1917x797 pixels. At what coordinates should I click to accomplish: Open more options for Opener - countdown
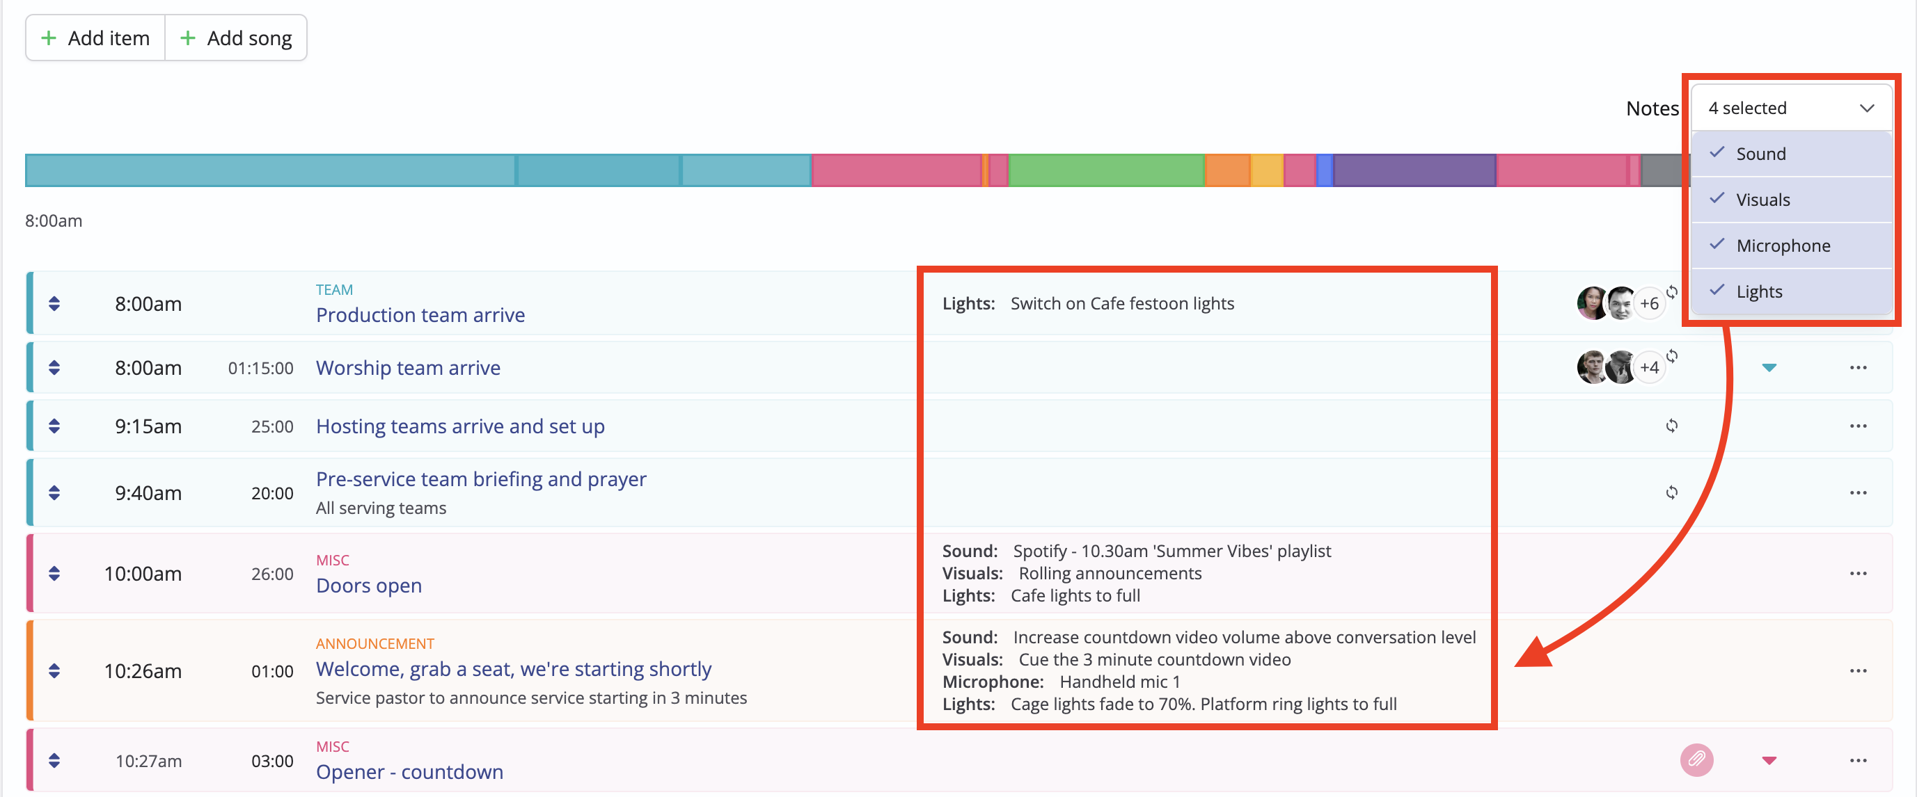click(1859, 761)
